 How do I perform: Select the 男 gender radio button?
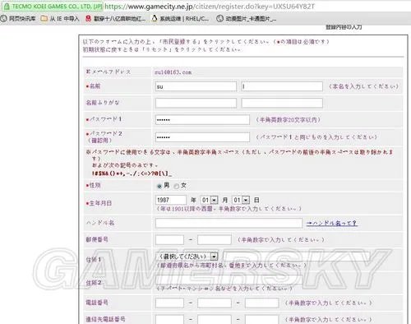click(159, 186)
